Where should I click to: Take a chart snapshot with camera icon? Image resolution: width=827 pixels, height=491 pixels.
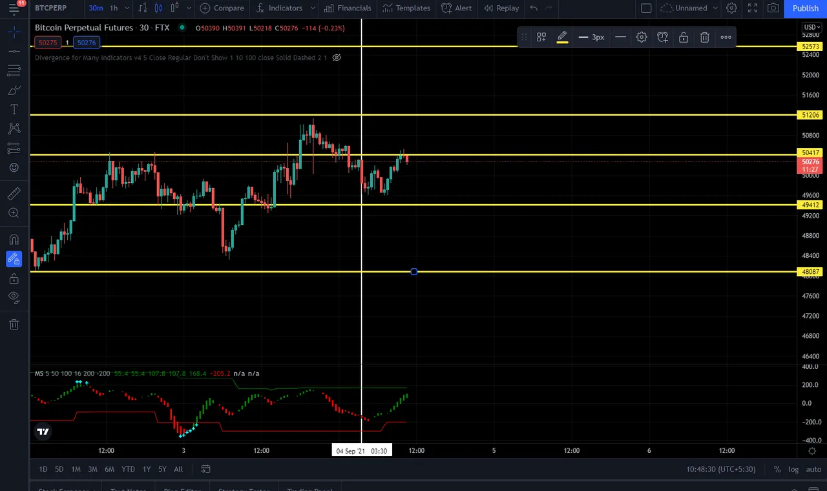[773, 8]
